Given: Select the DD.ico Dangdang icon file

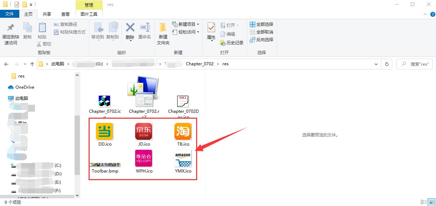Looking at the screenshot, I should (105, 134).
